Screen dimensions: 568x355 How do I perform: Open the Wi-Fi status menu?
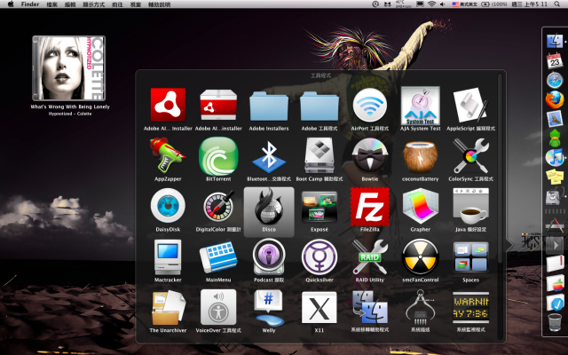(x=431, y=4)
